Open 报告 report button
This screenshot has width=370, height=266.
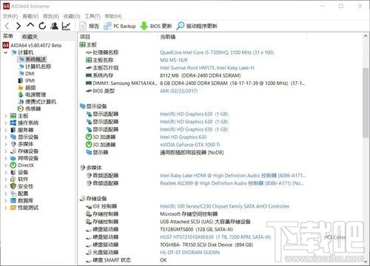(90, 26)
